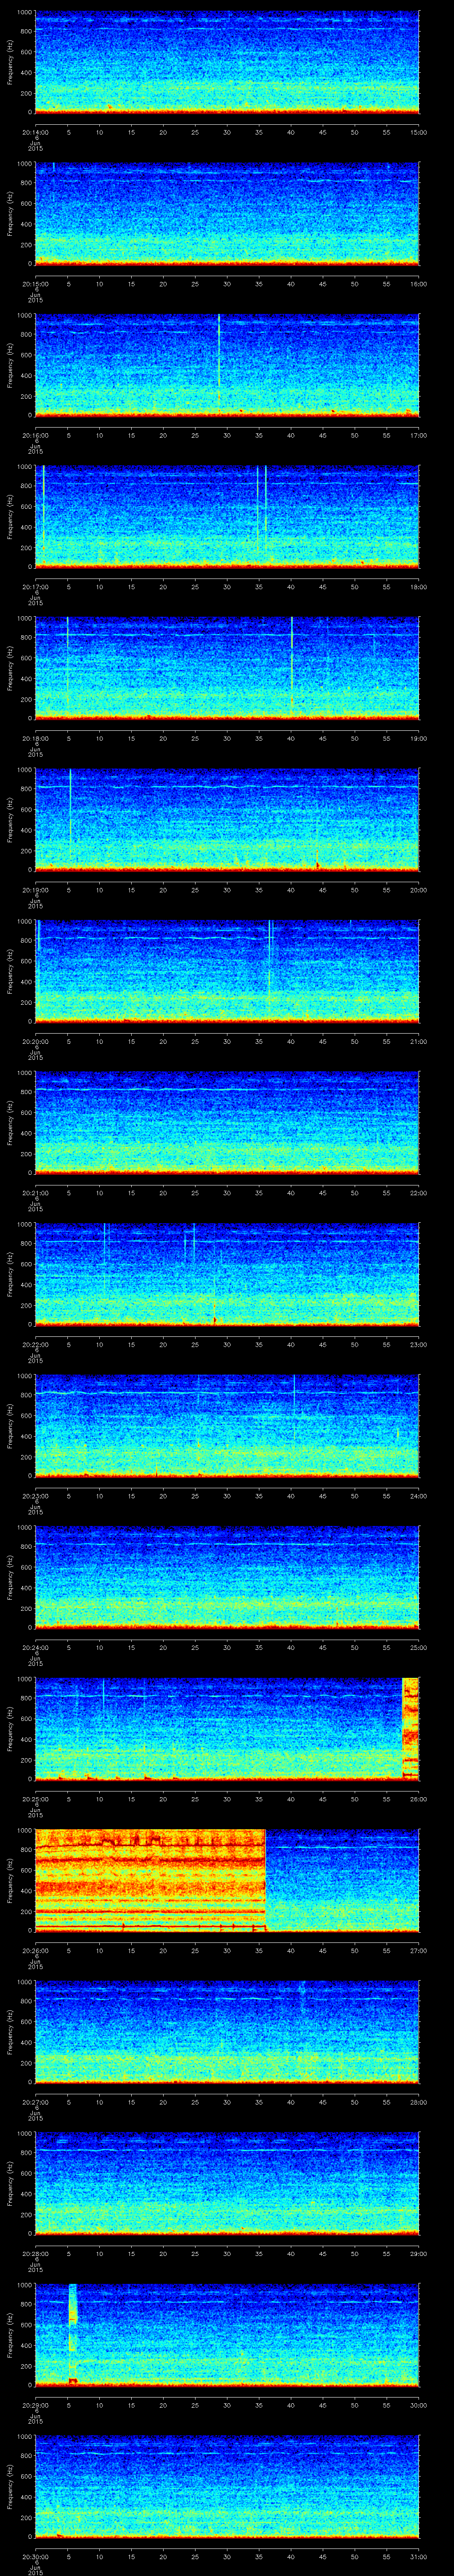Click the short broadband burst near 5 seconds in the 20:29:00 spectrogram
This screenshot has width=454, height=2576.
(73, 2336)
